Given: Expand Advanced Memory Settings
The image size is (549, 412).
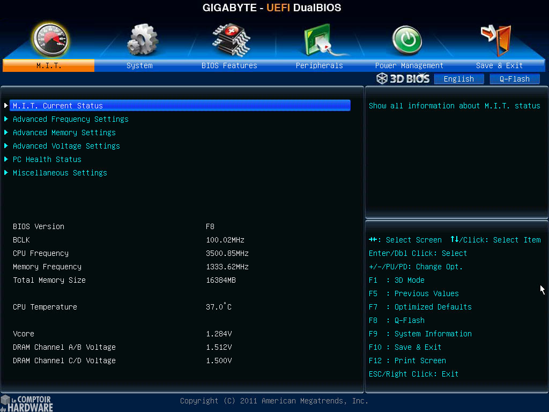Looking at the screenshot, I should click(x=64, y=133).
